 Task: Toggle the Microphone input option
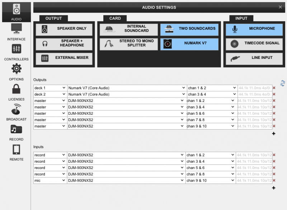click(254, 30)
